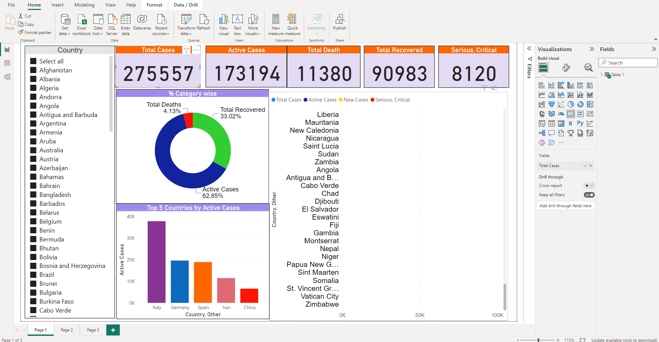Image resolution: width=659 pixels, height=342 pixels.
Task: Click Add drill-through fields here
Action: [565, 205]
